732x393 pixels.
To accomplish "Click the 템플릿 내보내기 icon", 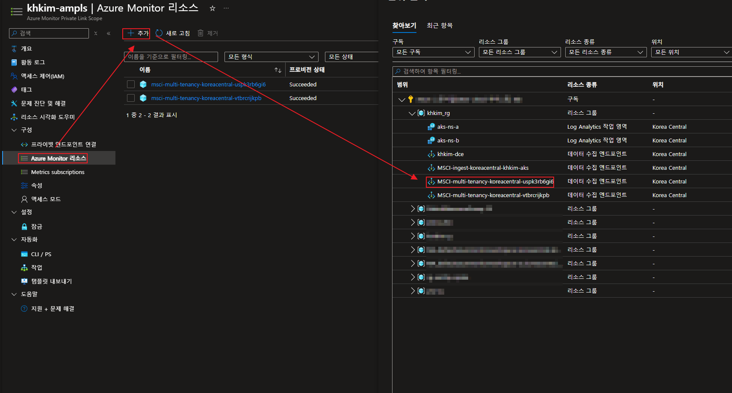I will coord(24,281).
